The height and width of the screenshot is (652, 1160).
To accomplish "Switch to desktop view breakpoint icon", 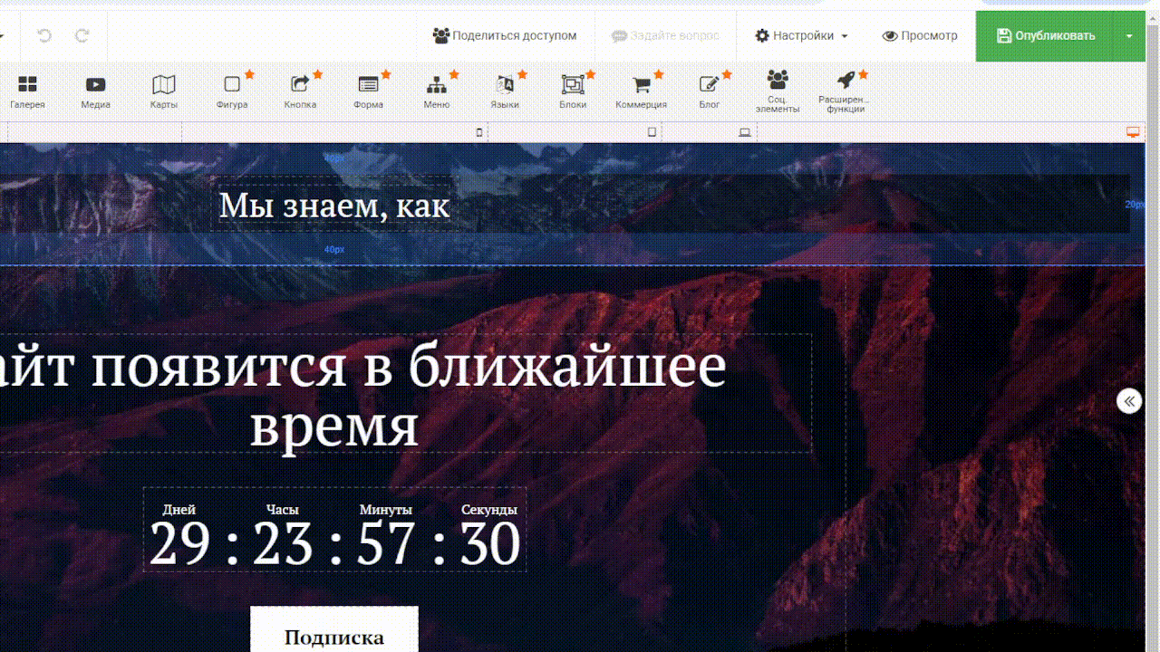I will click(x=1132, y=132).
